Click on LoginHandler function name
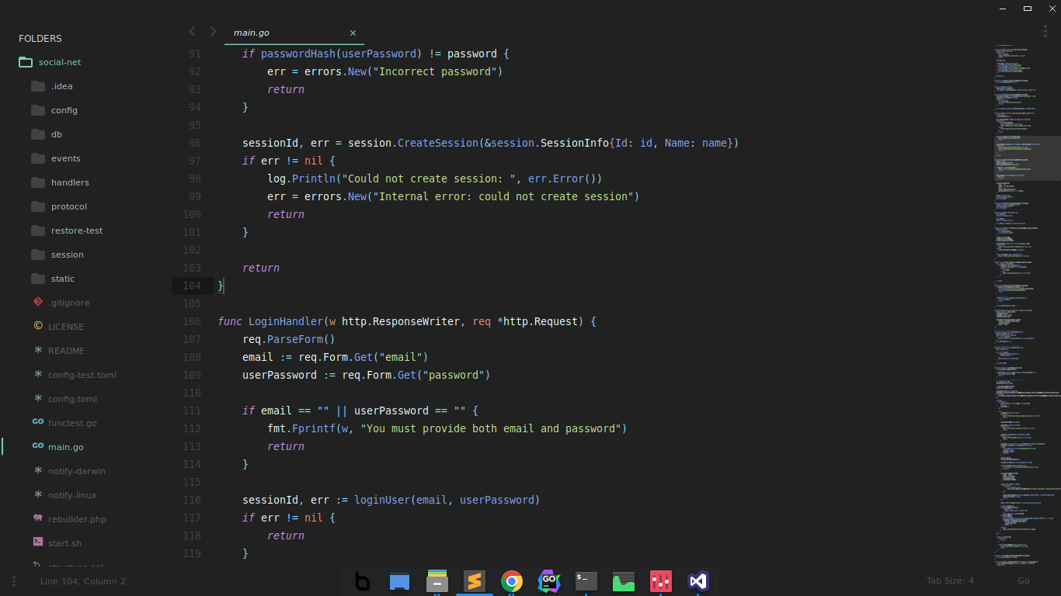Image resolution: width=1061 pixels, height=596 pixels. pos(286,321)
